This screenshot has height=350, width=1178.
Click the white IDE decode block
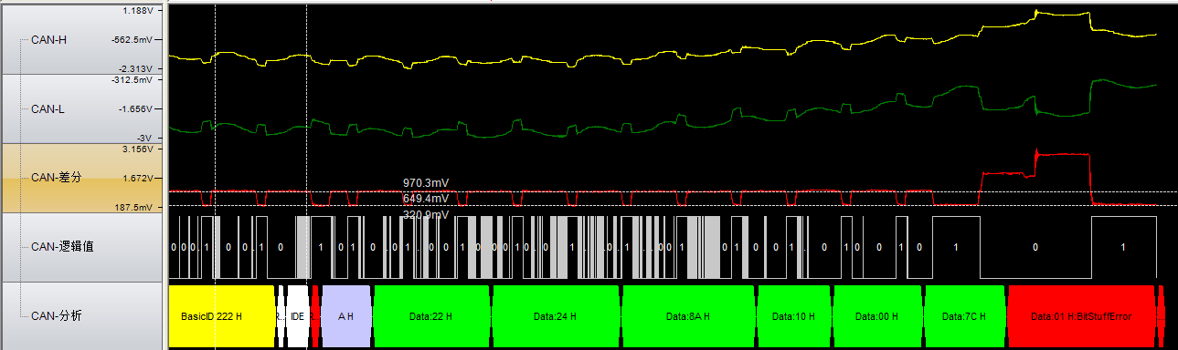pyautogui.click(x=297, y=316)
